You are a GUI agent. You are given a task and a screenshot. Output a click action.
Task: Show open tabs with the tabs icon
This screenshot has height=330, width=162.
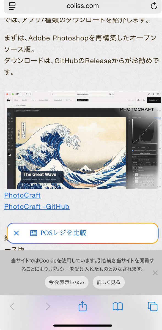click(x=153, y=306)
